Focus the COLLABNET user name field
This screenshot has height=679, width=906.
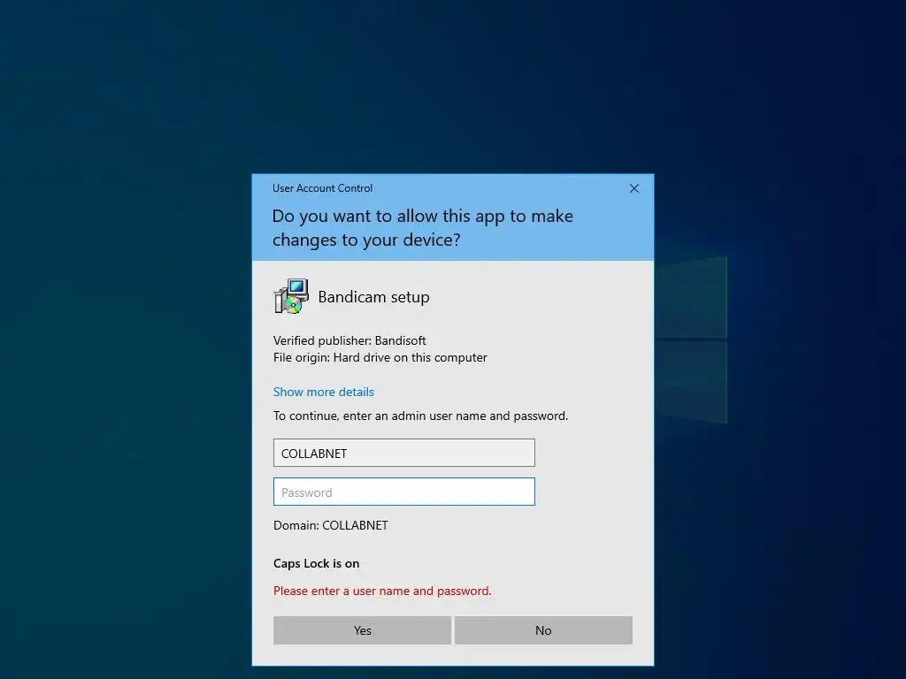pos(403,453)
